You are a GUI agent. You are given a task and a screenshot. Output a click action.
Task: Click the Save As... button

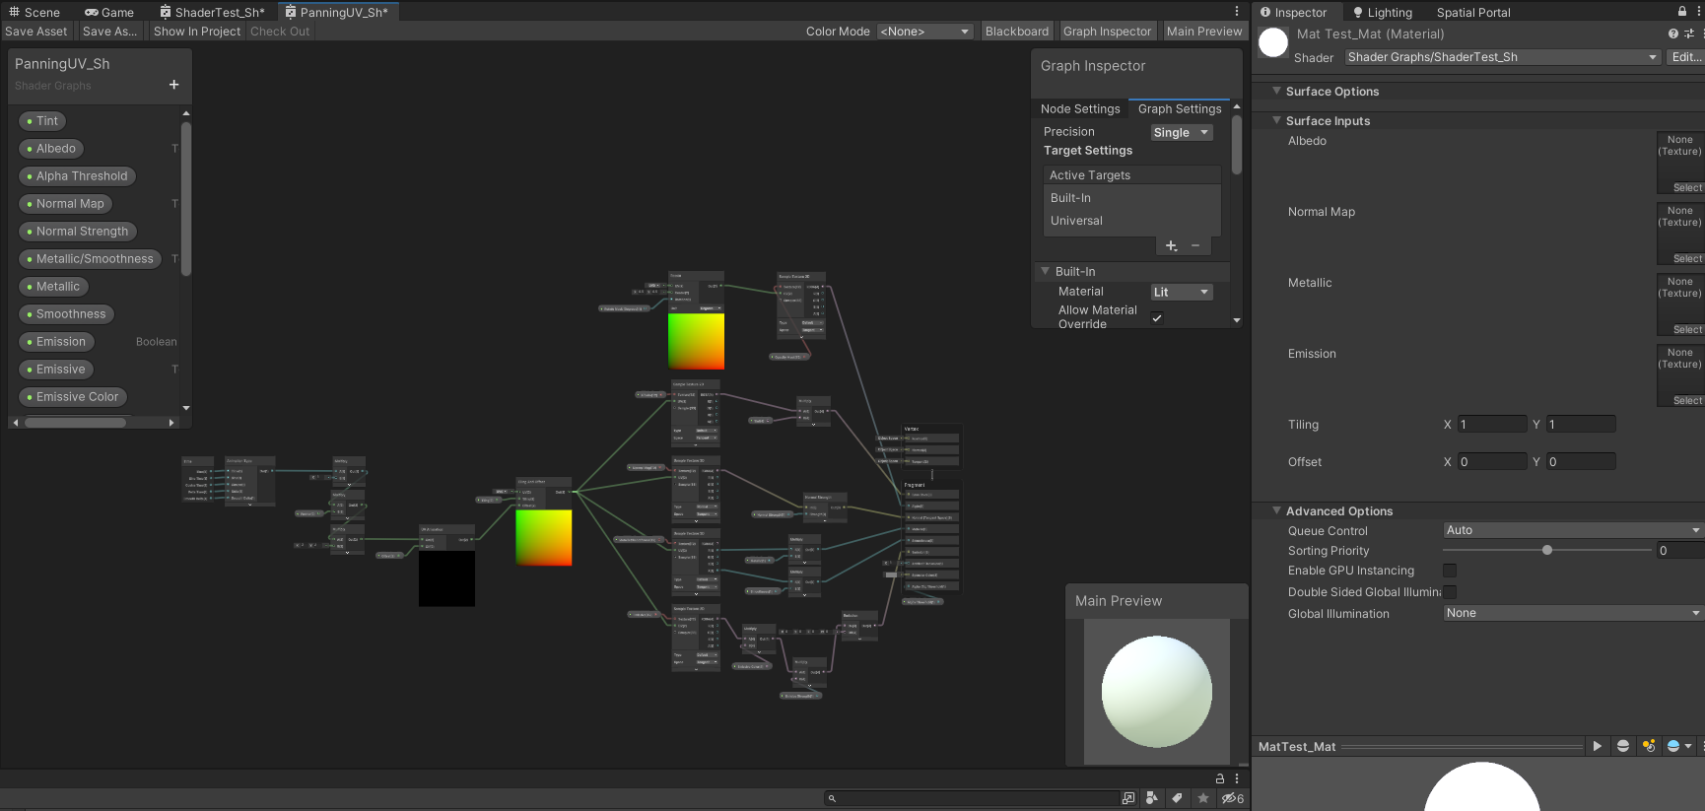click(x=110, y=32)
